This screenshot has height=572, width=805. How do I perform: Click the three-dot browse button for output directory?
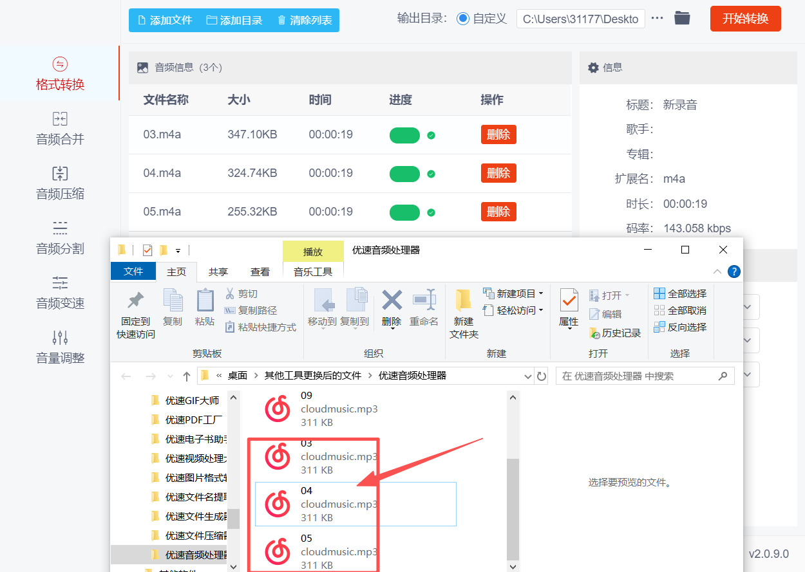(x=657, y=19)
